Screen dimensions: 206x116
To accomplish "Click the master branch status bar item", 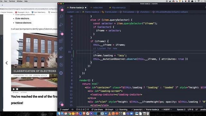I will (64, 110).
